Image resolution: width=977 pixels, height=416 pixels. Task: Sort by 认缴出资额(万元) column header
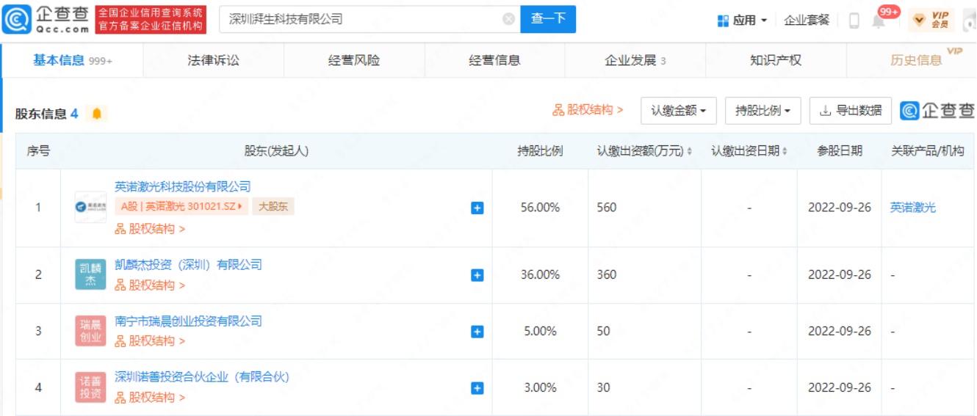pyautogui.click(x=644, y=151)
